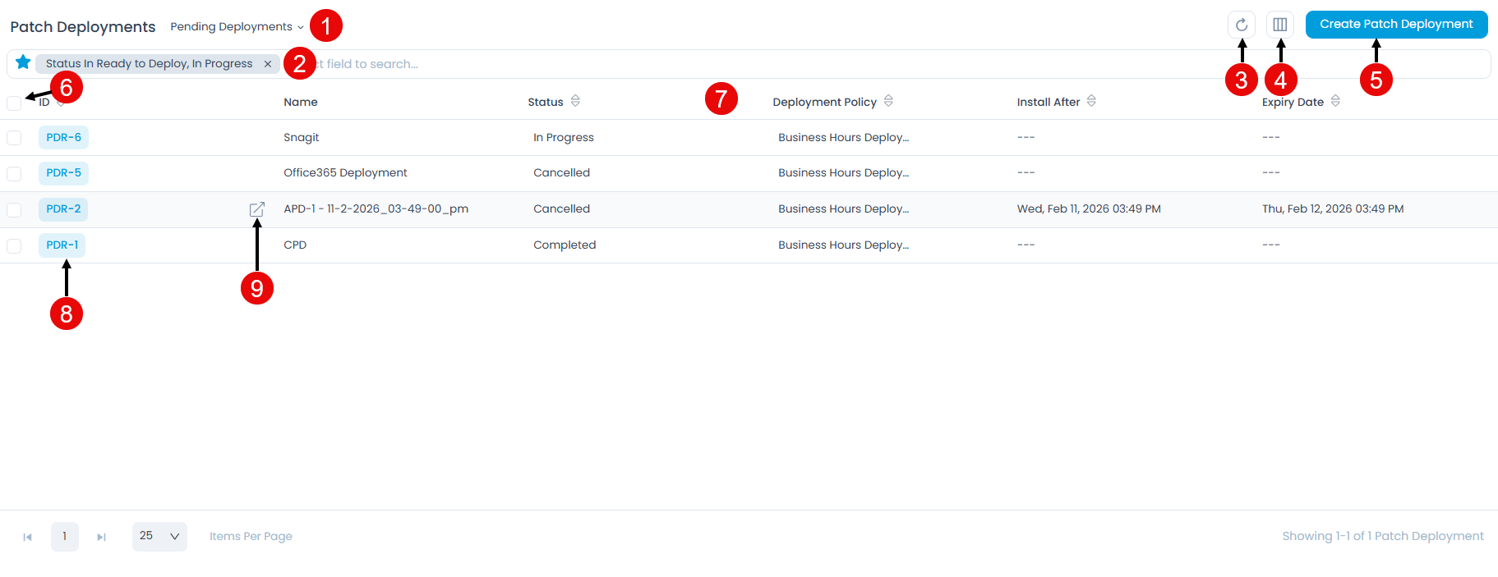The image size is (1498, 577).
Task: Sort by the Deployment Policy column arrows
Action: (888, 101)
